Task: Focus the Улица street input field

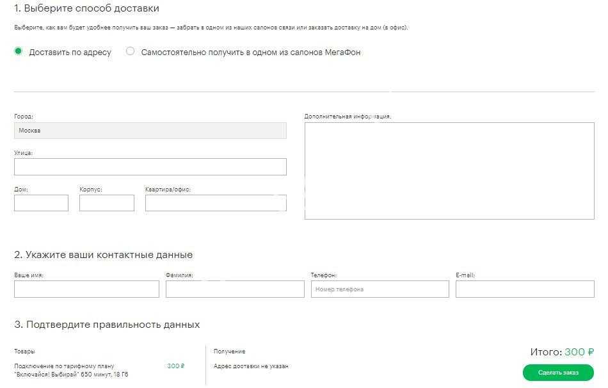Action: coord(150,167)
